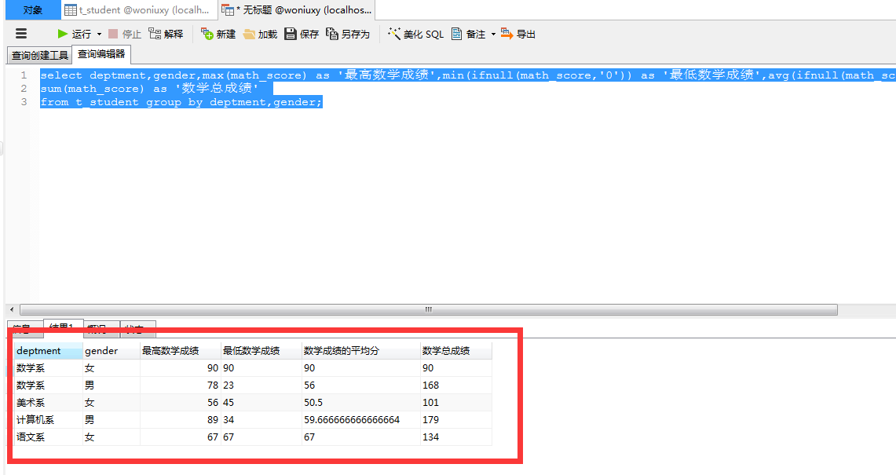Click the line 'from t_student group by deptment,gender;'
The width and height of the screenshot is (896, 475).
click(x=181, y=102)
